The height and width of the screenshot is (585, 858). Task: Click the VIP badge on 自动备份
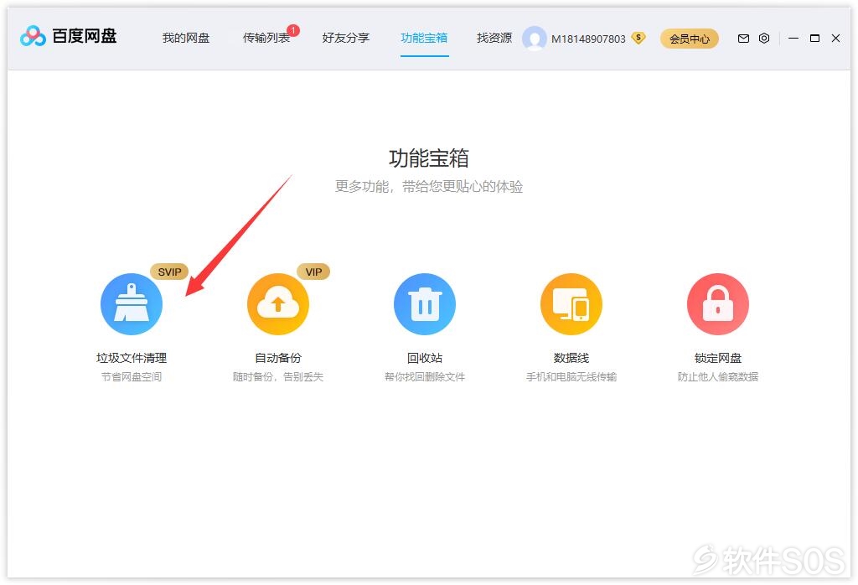click(313, 272)
